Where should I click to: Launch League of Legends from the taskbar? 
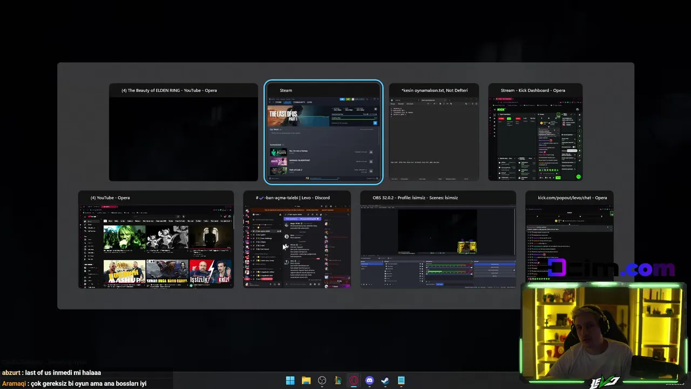(x=338, y=380)
